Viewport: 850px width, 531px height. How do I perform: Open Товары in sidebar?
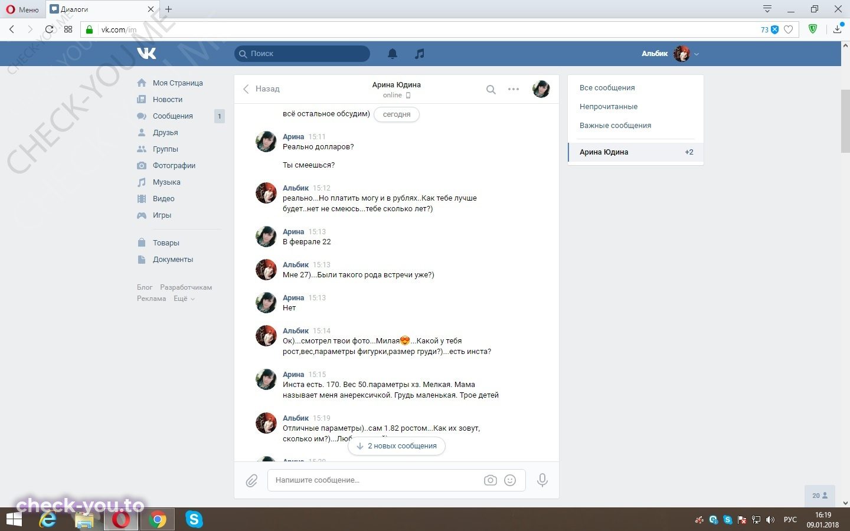166,243
